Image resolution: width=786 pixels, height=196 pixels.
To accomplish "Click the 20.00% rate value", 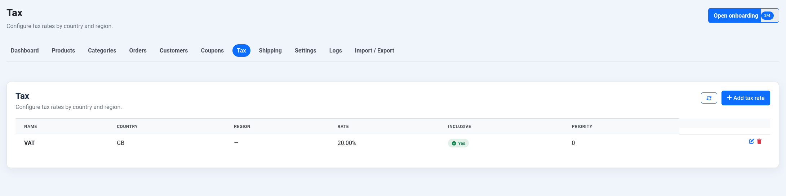I will pyautogui.click(x=347, y=143).
